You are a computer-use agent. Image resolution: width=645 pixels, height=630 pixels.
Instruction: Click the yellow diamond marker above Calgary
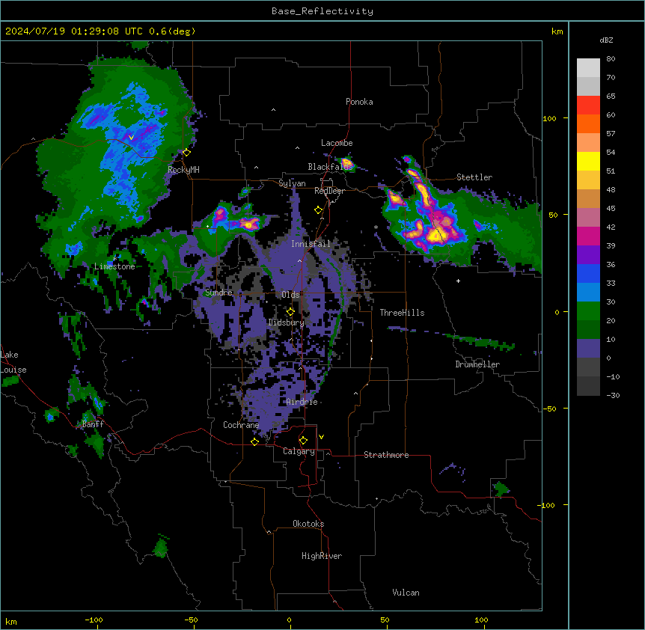303,441
